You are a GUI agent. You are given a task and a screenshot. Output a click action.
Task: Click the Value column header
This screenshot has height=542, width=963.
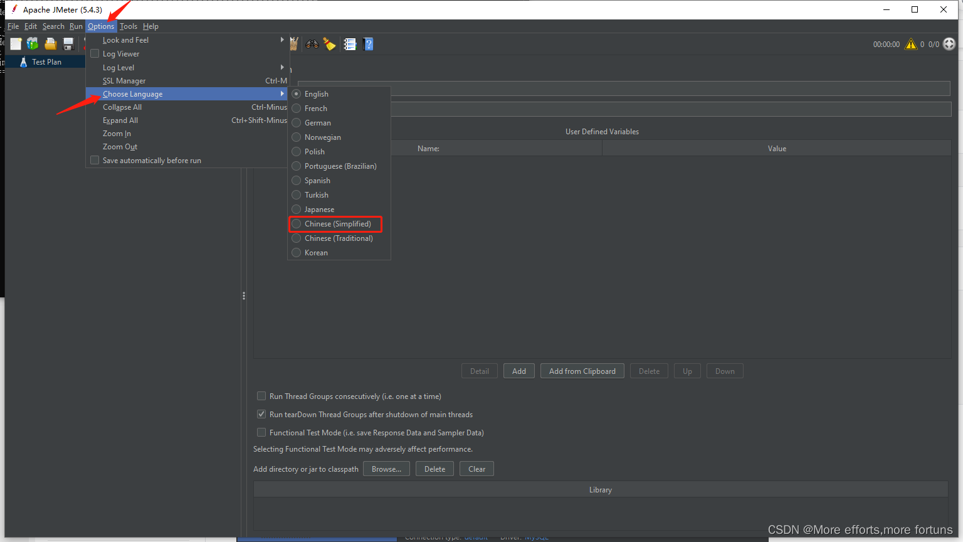[777, 148]
